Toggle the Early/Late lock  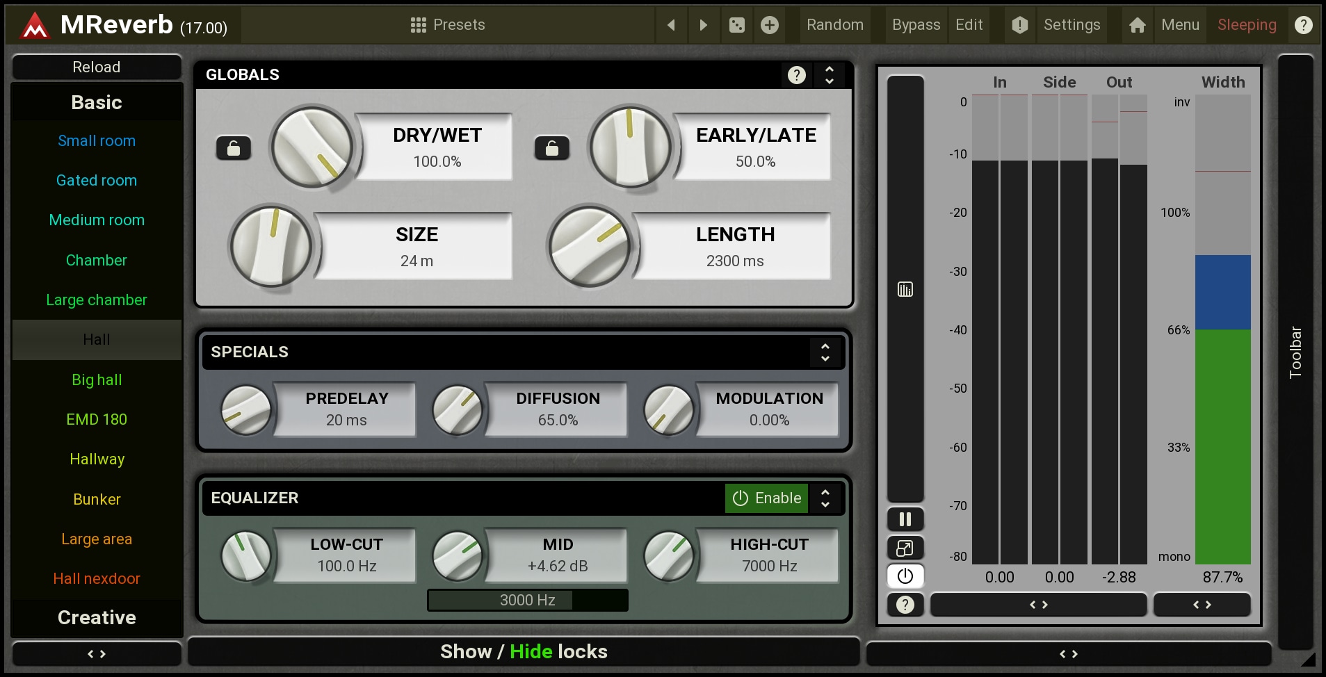551,148
